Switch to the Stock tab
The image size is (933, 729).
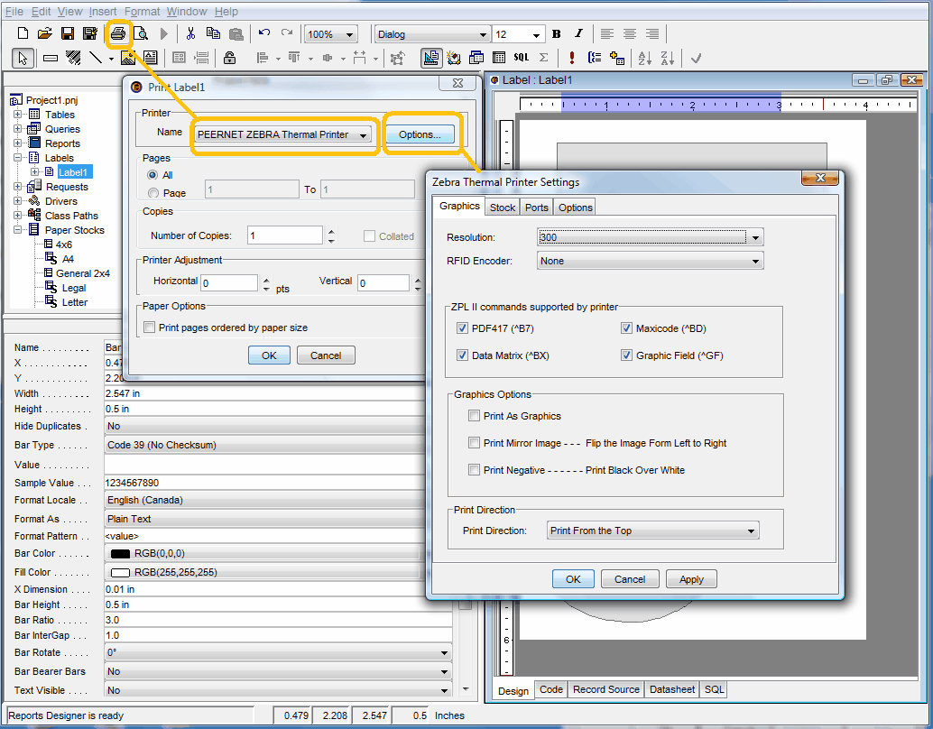[503, 208]
